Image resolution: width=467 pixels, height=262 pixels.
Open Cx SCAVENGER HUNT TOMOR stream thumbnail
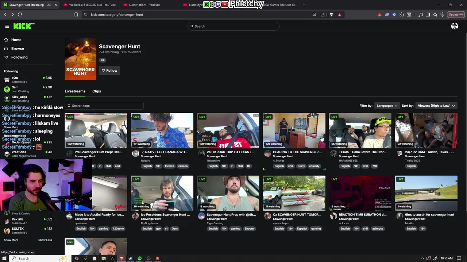pyautogui.click(x=294, y=193)
